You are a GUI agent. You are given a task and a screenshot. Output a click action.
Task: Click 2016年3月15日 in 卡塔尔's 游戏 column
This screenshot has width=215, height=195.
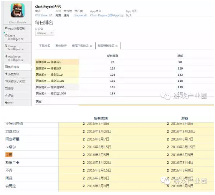pyautogui.click(x=183, y=147)
